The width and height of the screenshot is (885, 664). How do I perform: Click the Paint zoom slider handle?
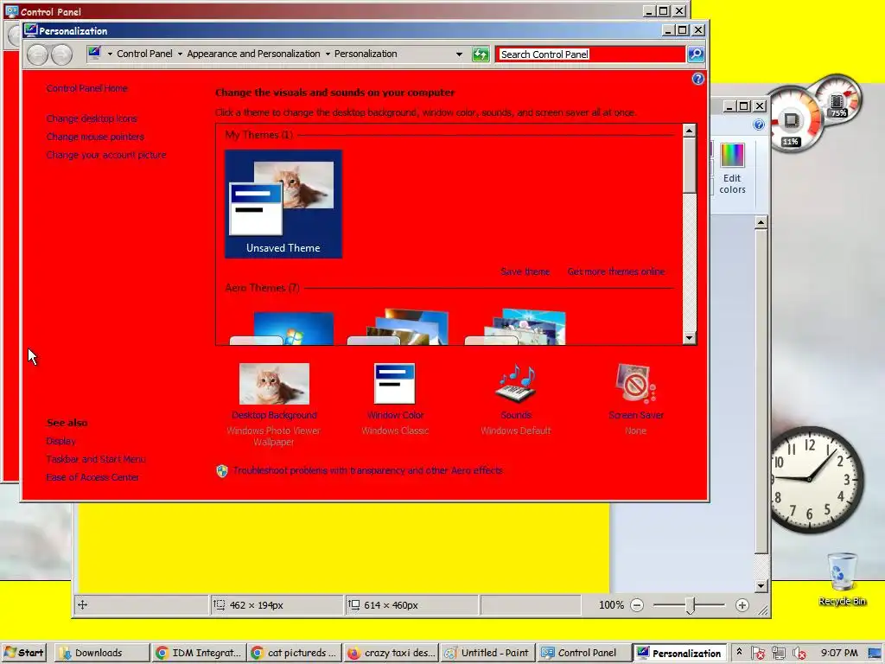[690, 605]
